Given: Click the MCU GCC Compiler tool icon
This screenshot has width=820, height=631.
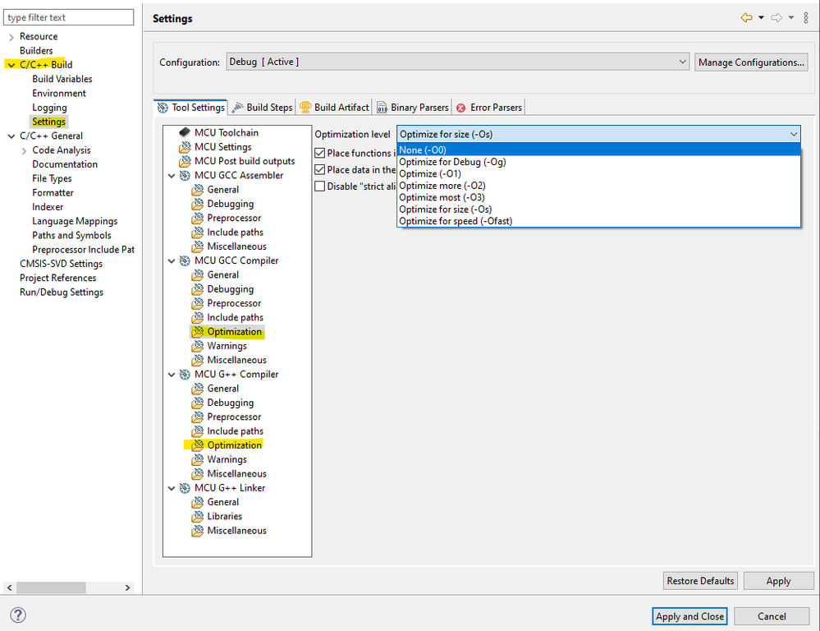Looking at the screenshot, I should point(185,260).
